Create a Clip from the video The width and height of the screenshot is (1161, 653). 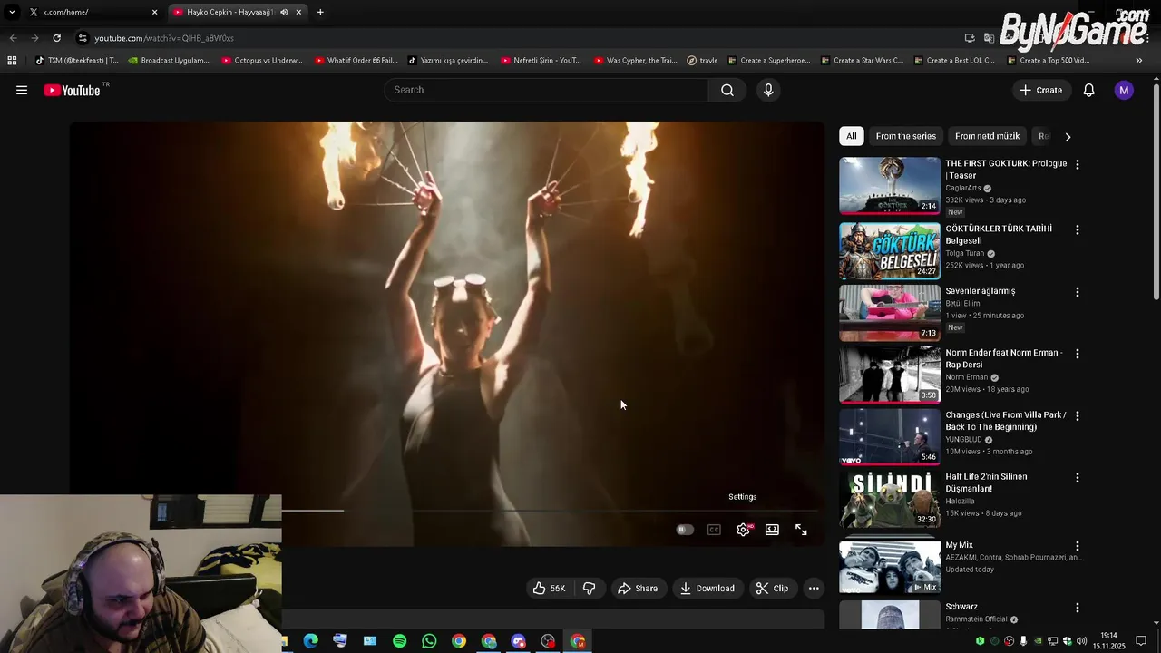[x=772, y=589]
